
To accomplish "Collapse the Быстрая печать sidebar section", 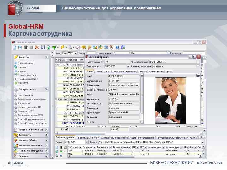I will point(47,89).
